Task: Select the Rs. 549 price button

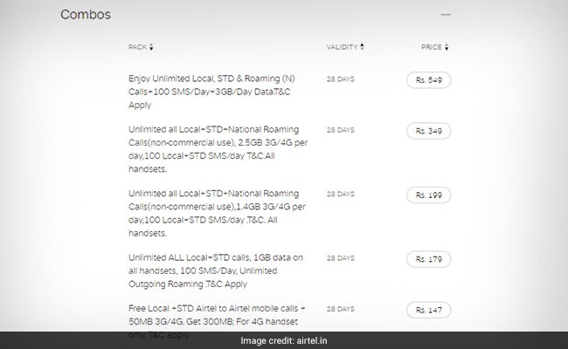Action: click(428, 80)
